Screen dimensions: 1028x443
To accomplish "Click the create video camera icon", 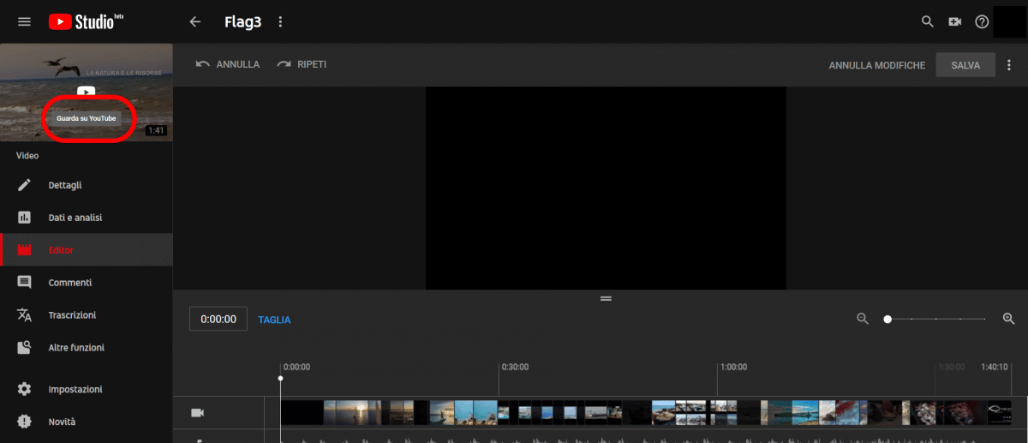I will click(x=954, y=21).
